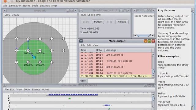Click the Reload simulation button

(122, 22)
